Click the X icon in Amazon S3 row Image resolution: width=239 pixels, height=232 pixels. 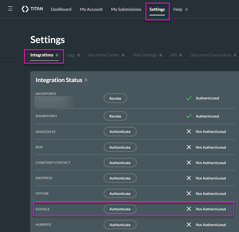coord(189,131)
